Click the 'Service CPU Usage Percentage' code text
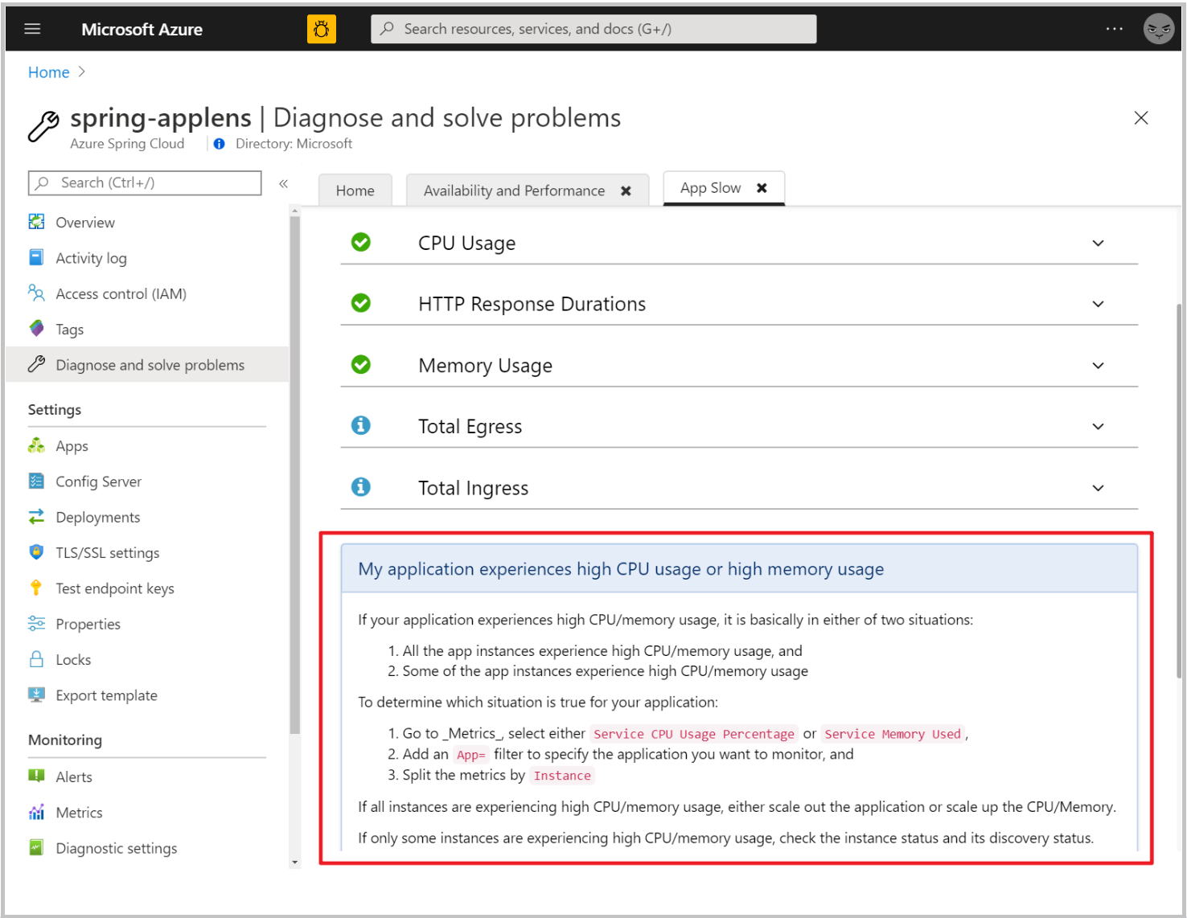The height and width of the screenshot is (918, 1187). coord(693,734)
